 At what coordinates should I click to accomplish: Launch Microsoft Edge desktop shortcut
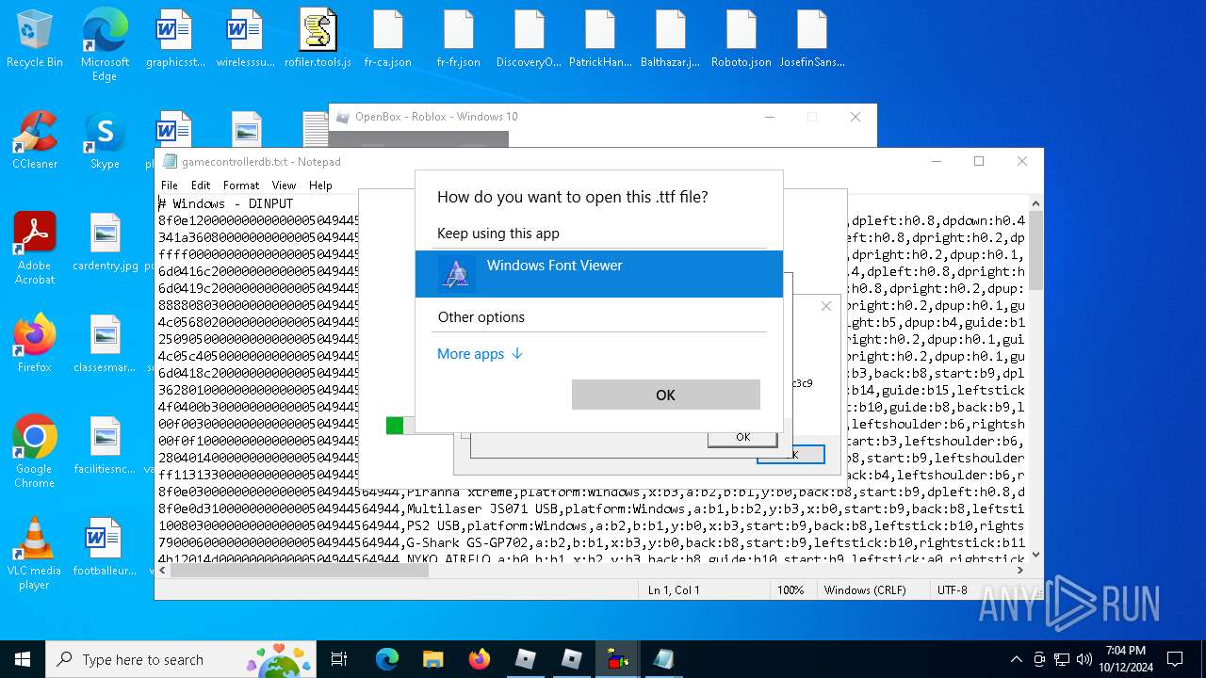click(x=105, y=44)
